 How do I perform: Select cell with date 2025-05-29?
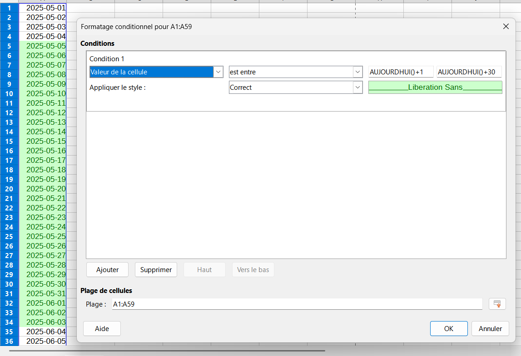tap(43, 275)
